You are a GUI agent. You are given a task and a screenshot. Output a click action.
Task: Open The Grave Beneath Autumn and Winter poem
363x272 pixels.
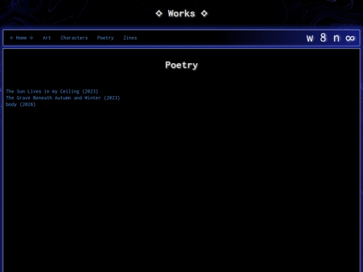coord(63,98)
